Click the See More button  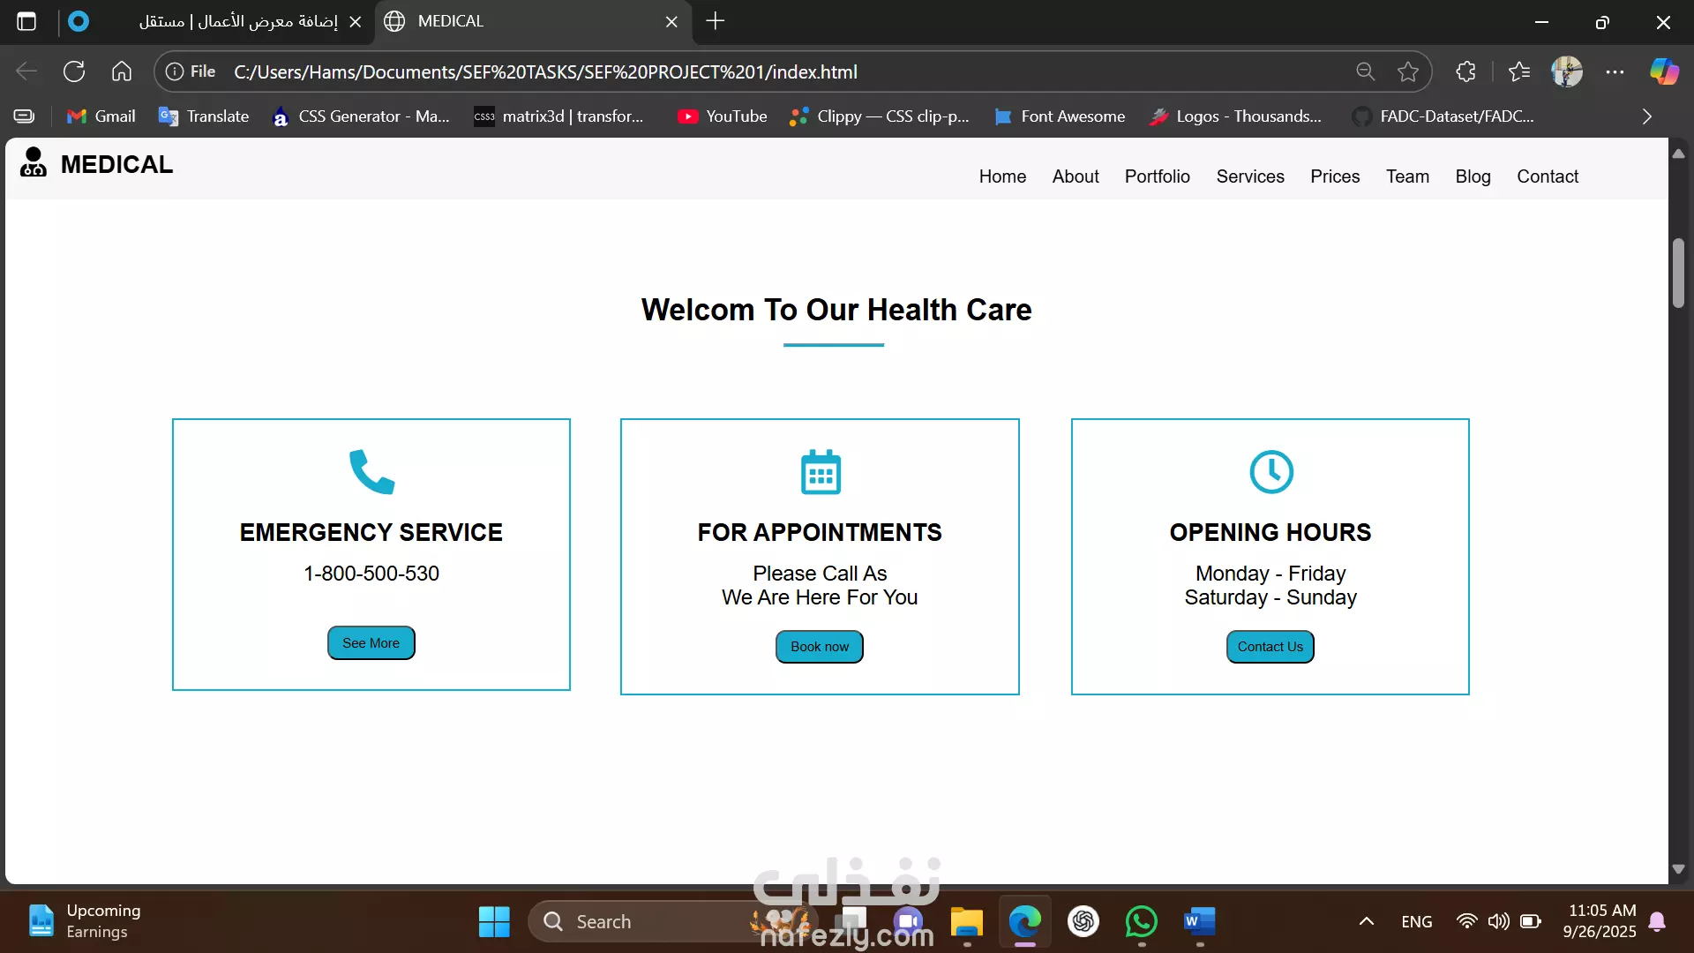pos(371,643)
